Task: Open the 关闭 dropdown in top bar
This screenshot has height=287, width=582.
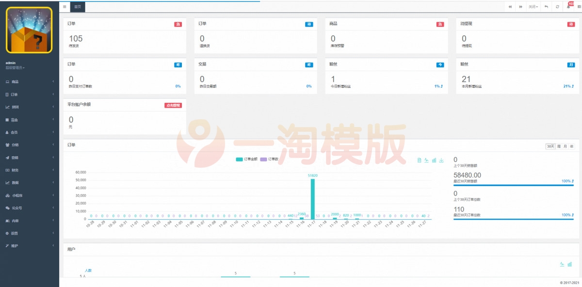Action: [533, 6]
